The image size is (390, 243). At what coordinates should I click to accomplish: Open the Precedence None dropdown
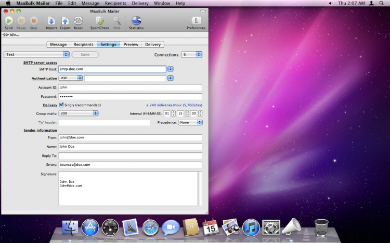tap(190, 122)
